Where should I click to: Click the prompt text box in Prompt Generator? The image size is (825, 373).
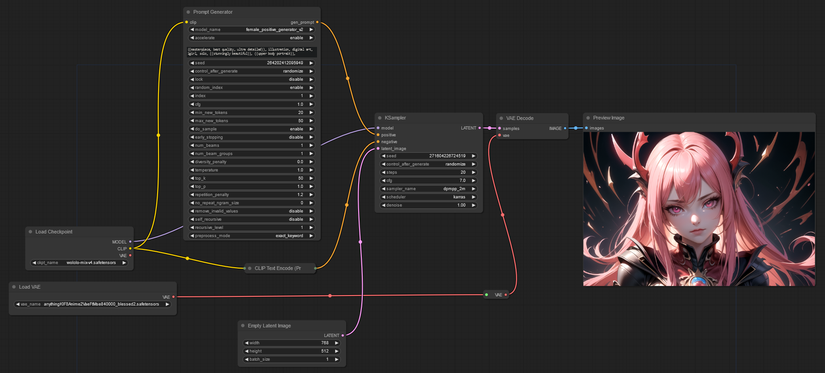pos(252,52)
